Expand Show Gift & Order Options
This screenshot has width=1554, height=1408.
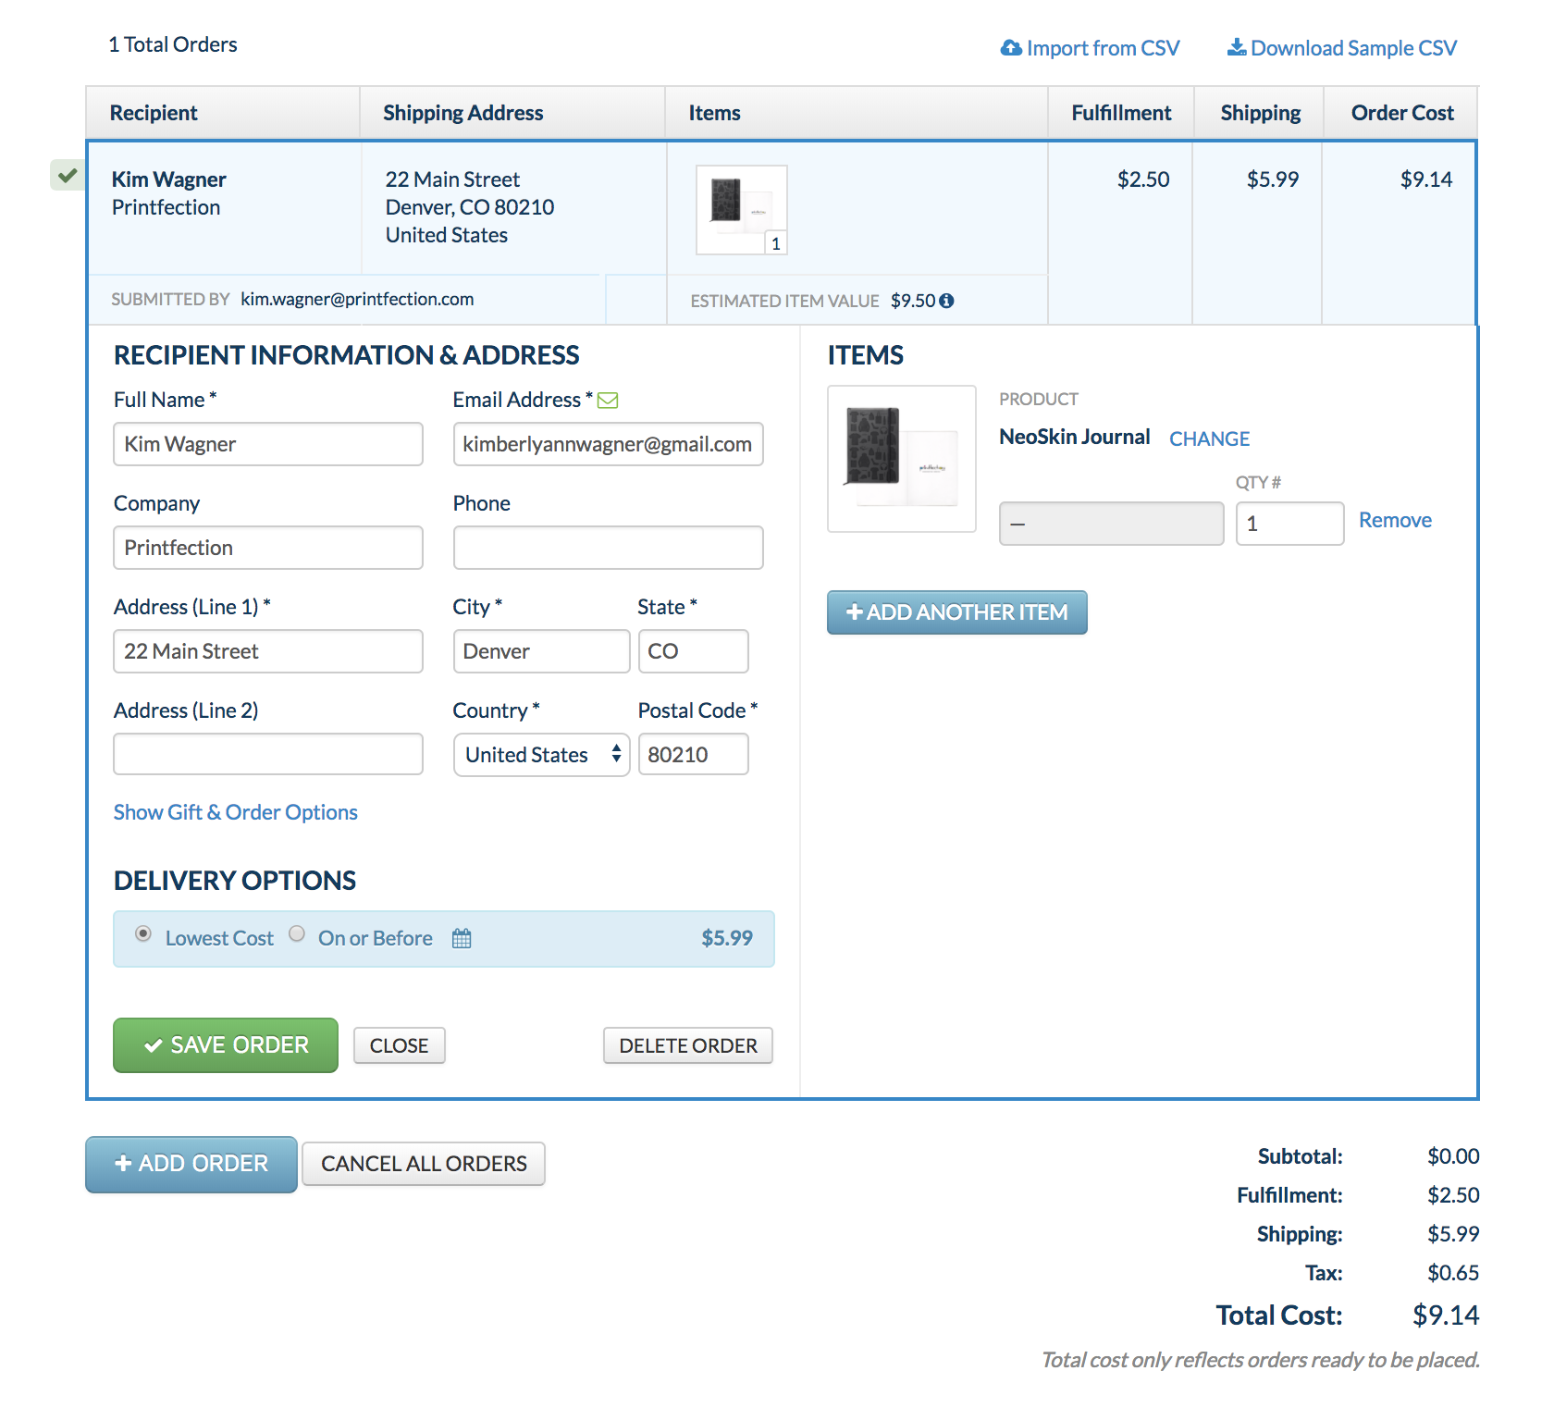235,812
